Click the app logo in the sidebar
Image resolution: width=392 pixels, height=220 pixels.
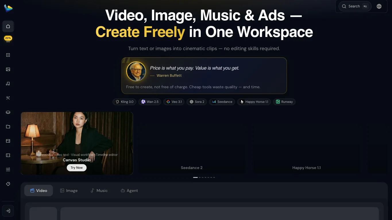coord(8,8)
